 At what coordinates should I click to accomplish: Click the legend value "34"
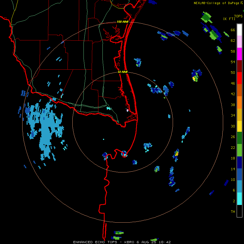click(233, 115)
